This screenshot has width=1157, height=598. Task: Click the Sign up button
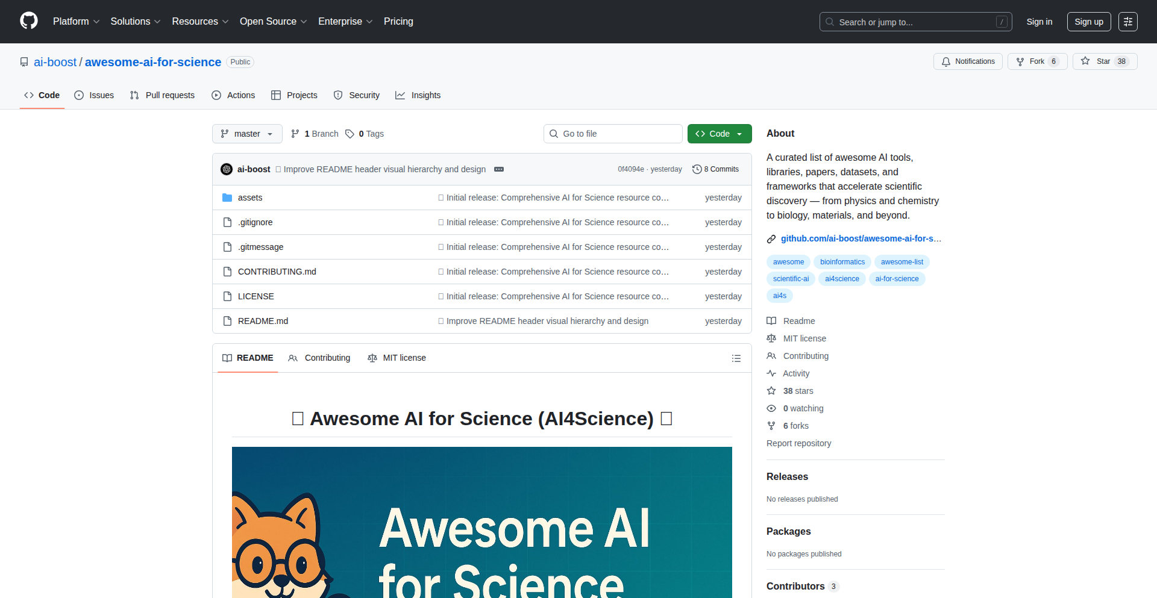[x=1088, y=22]
